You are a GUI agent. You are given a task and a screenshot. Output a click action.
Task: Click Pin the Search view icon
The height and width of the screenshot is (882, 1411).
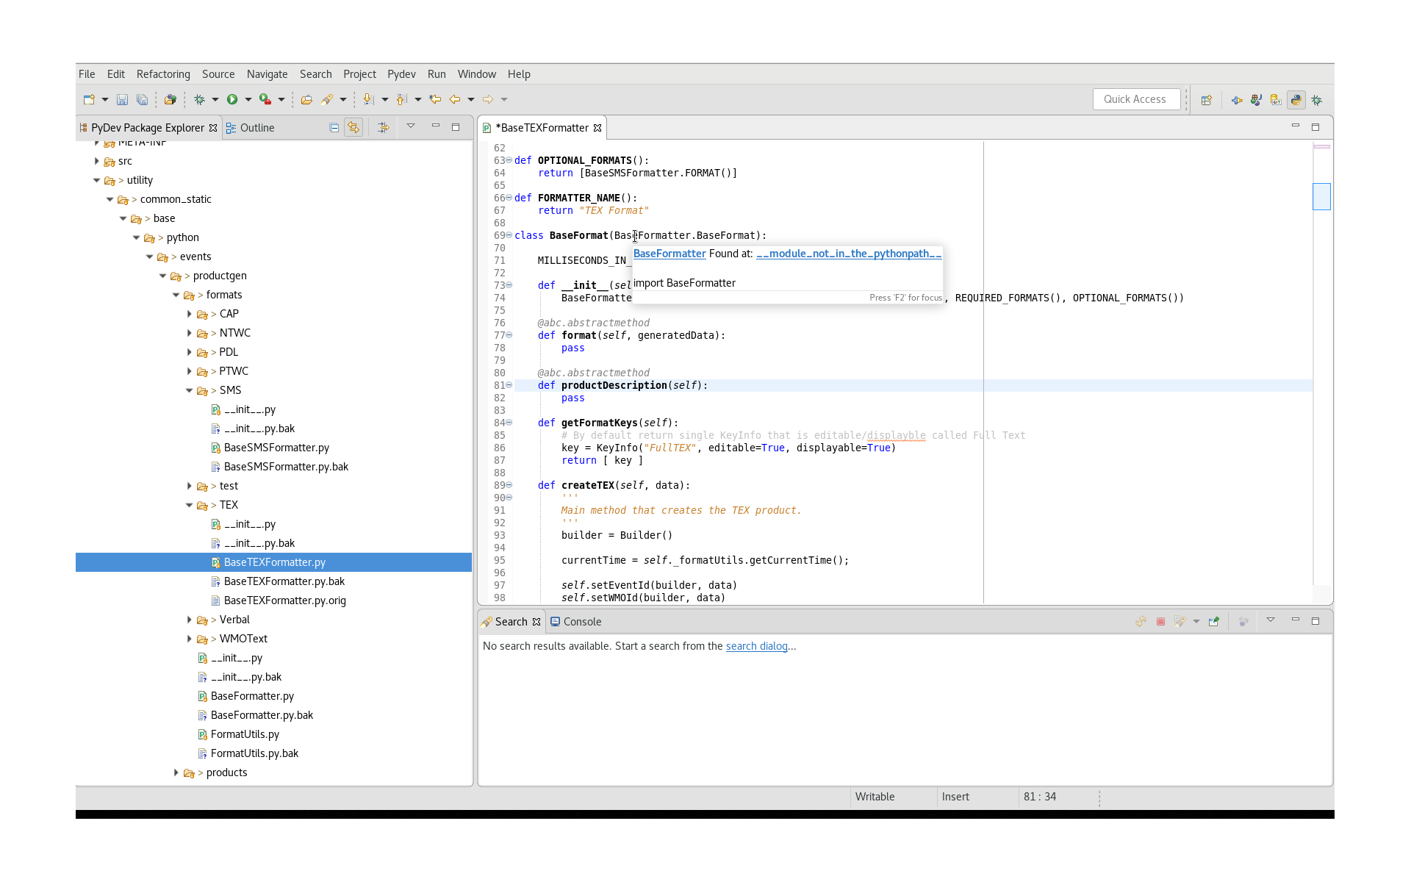coord(1213,622)
